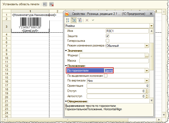This screenshot has width=169, height=123.
Task: Click the <[Цена] руб> cell text
Action: tap(30, 31)
